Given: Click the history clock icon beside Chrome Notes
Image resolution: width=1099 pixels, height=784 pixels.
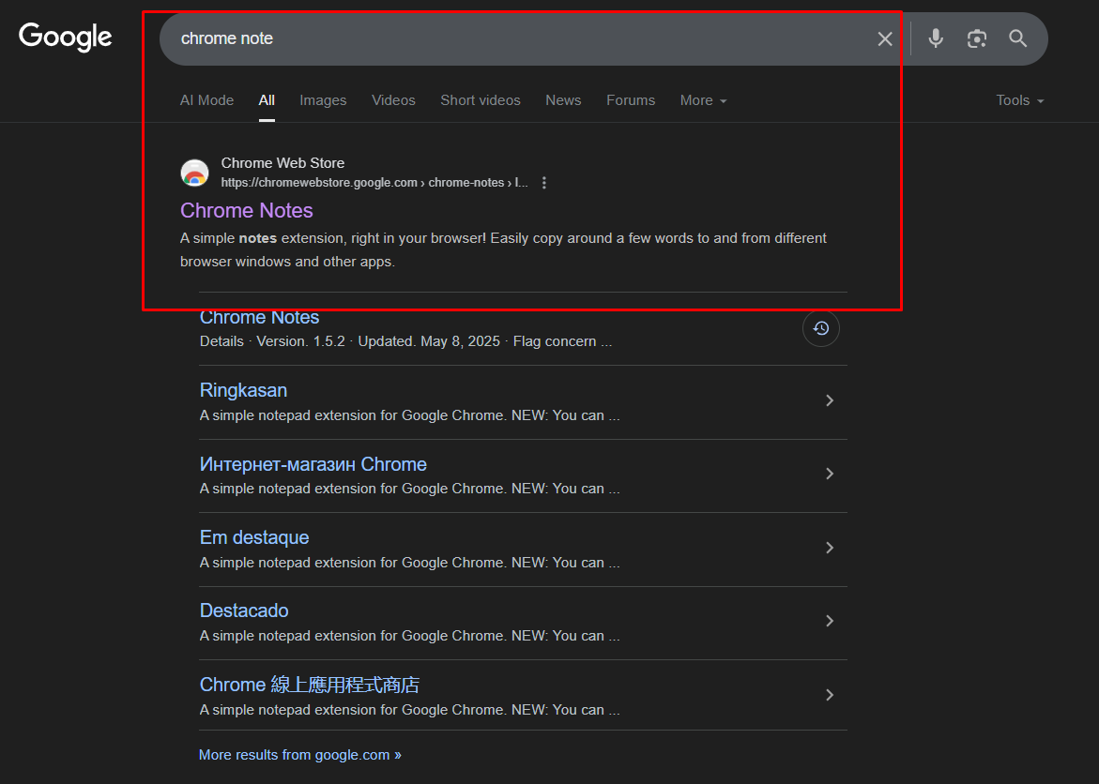Looking at the screenshot, I should tap(821, 328).
